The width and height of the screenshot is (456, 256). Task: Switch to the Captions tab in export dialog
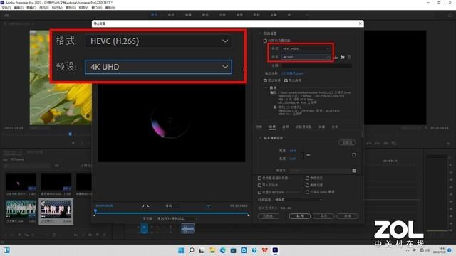coord(321,127)
